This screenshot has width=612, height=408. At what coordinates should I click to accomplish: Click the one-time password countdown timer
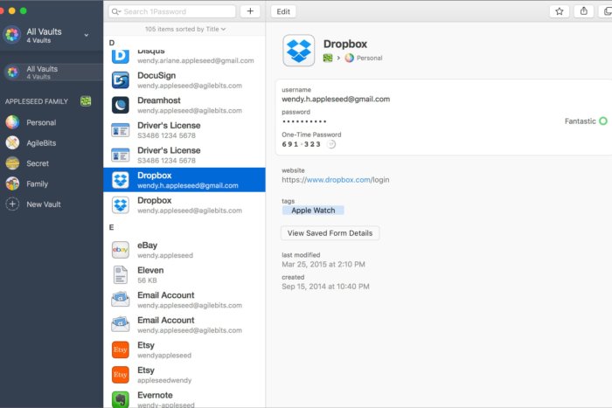pyautogui.click(x=331, y=144)
